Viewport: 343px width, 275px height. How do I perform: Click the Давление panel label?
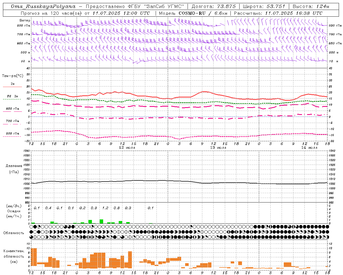tap(14, 166)
